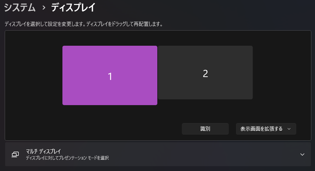Screen dimensions: 315x171
Task: Click the プレゼンテーション モードを選択 description text
Action: point(67,158)
